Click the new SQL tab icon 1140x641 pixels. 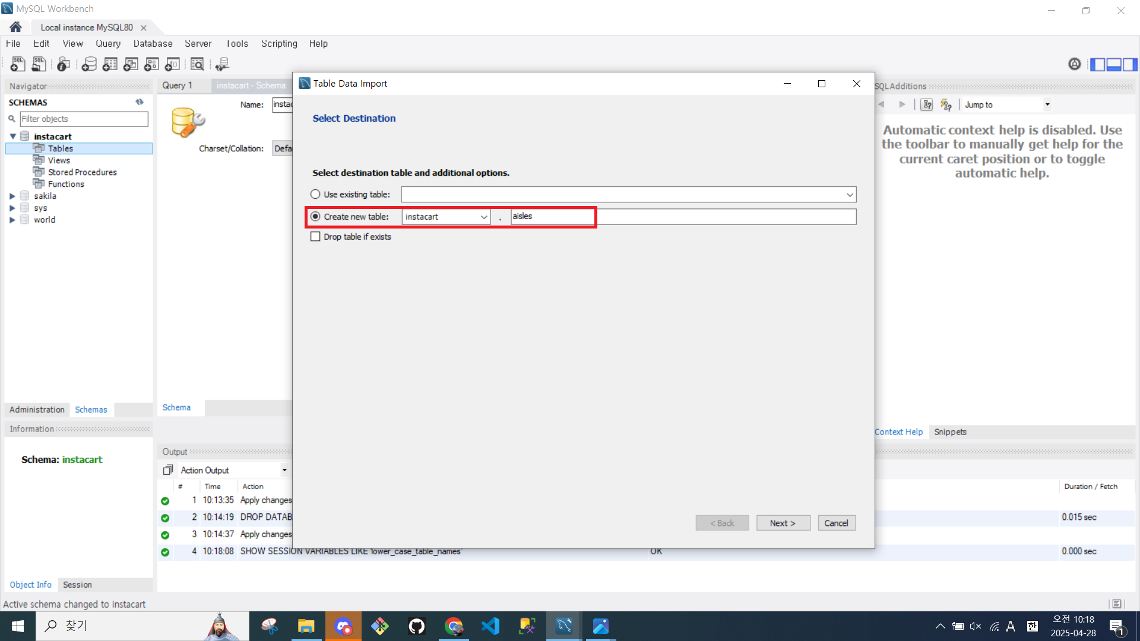(x=18, y=64)
